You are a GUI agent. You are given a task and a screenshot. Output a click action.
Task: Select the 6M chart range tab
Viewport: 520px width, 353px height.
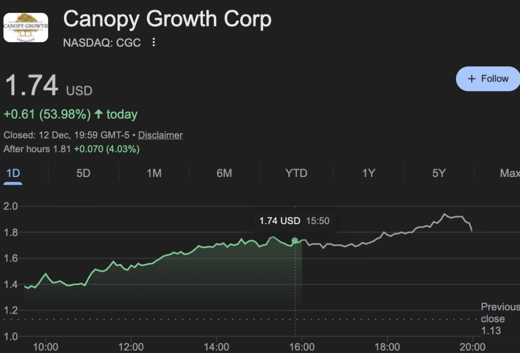[224, 173]
